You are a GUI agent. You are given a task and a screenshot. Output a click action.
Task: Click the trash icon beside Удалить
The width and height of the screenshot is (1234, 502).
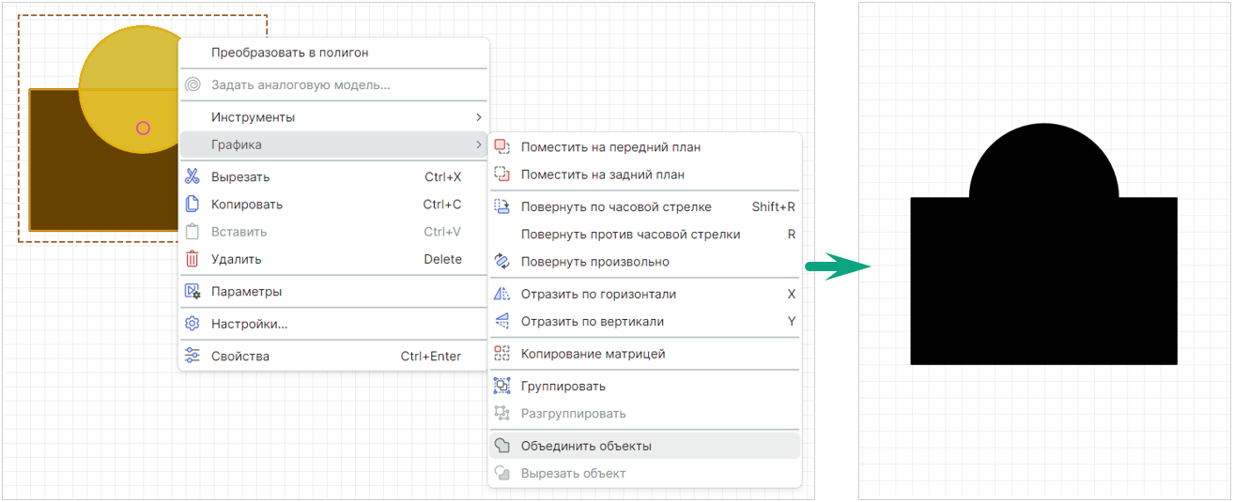click(193, 259)
